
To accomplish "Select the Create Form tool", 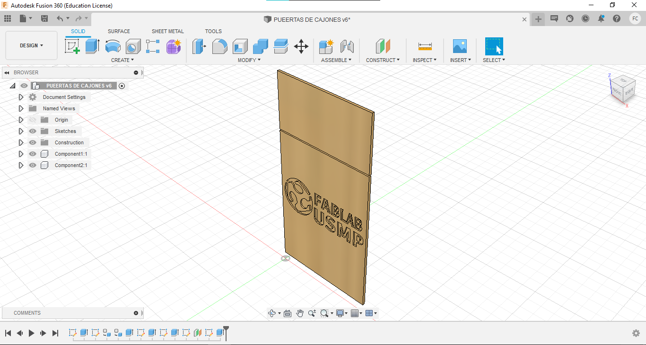I will (174, 46).
